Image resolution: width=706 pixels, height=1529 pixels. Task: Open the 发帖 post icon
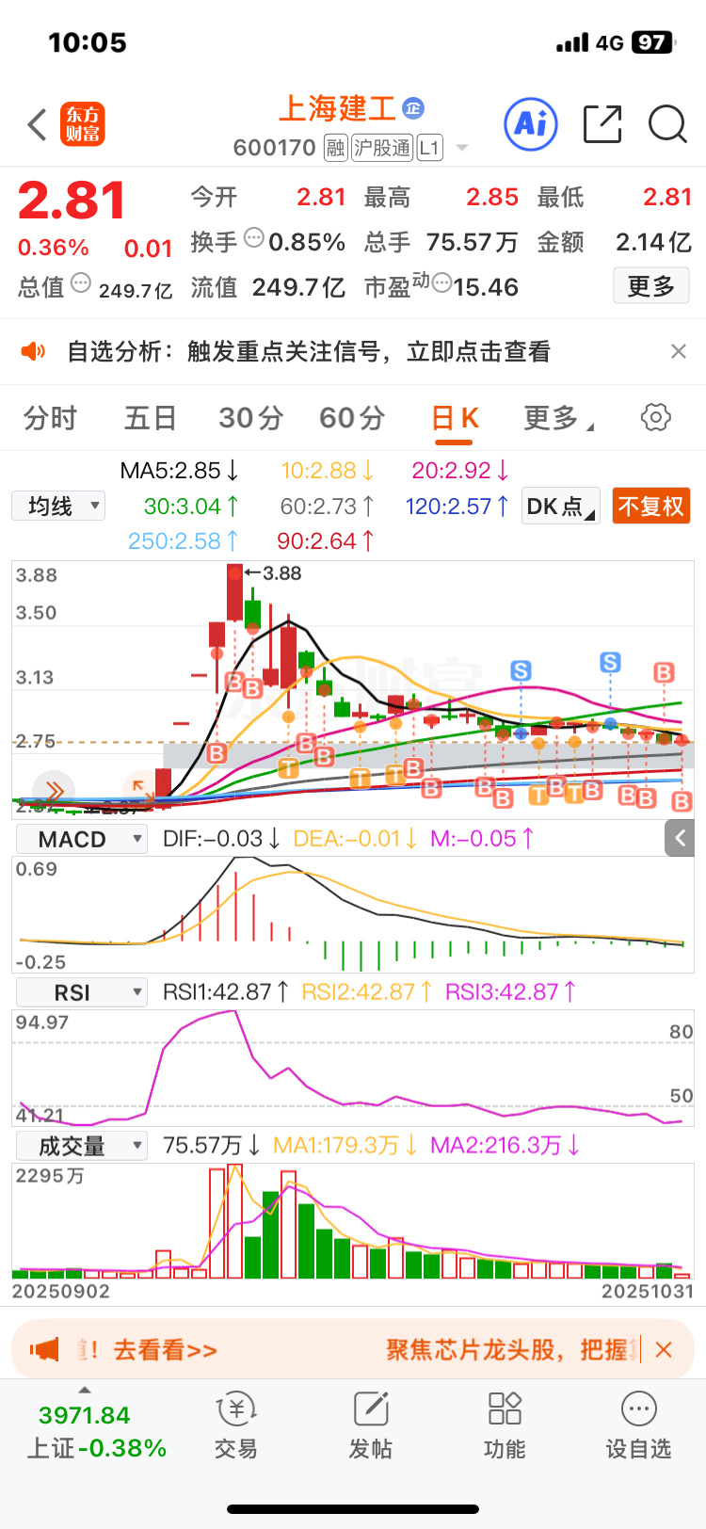coord(371,1426)
